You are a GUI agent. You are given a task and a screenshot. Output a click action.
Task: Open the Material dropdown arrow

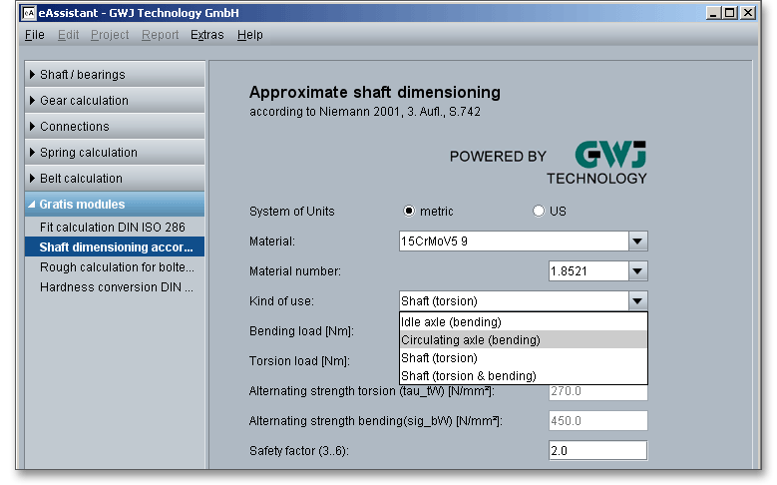[638, 242]
